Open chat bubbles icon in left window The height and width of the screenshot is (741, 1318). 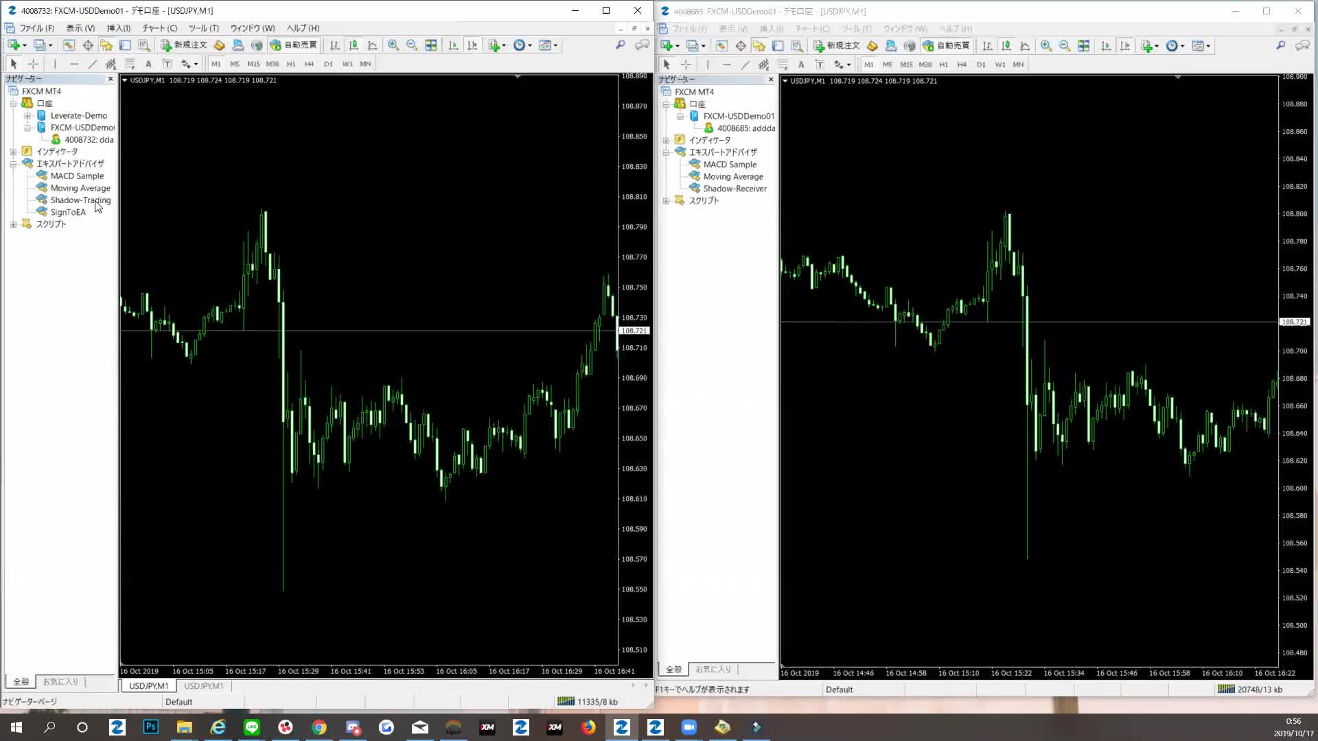tap(642, 45)
